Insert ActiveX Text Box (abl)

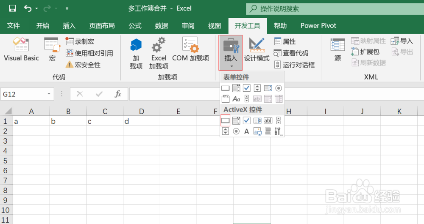(x=268, y=120)
